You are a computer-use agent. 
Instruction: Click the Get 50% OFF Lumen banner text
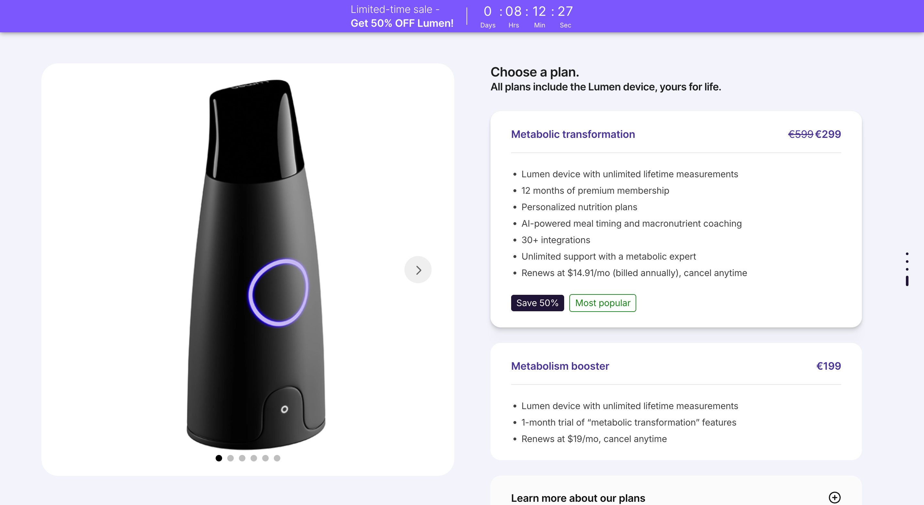point(402,23)
